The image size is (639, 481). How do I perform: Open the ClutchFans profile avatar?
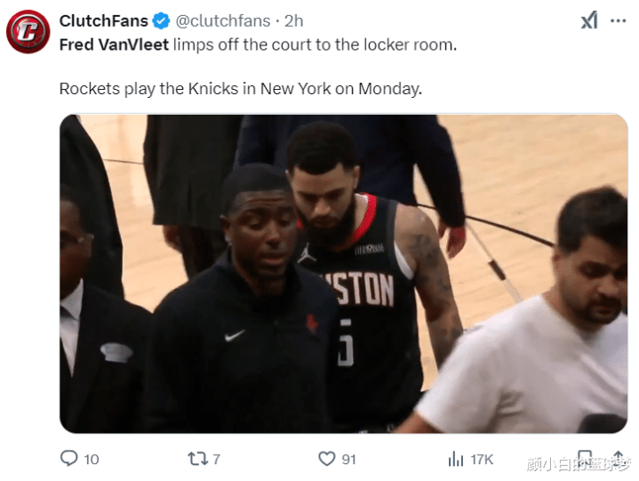28,32
